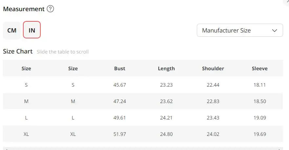Screen dimensions: 289x150
Task: Select the Shoulder column header
Action: (213, 69)
